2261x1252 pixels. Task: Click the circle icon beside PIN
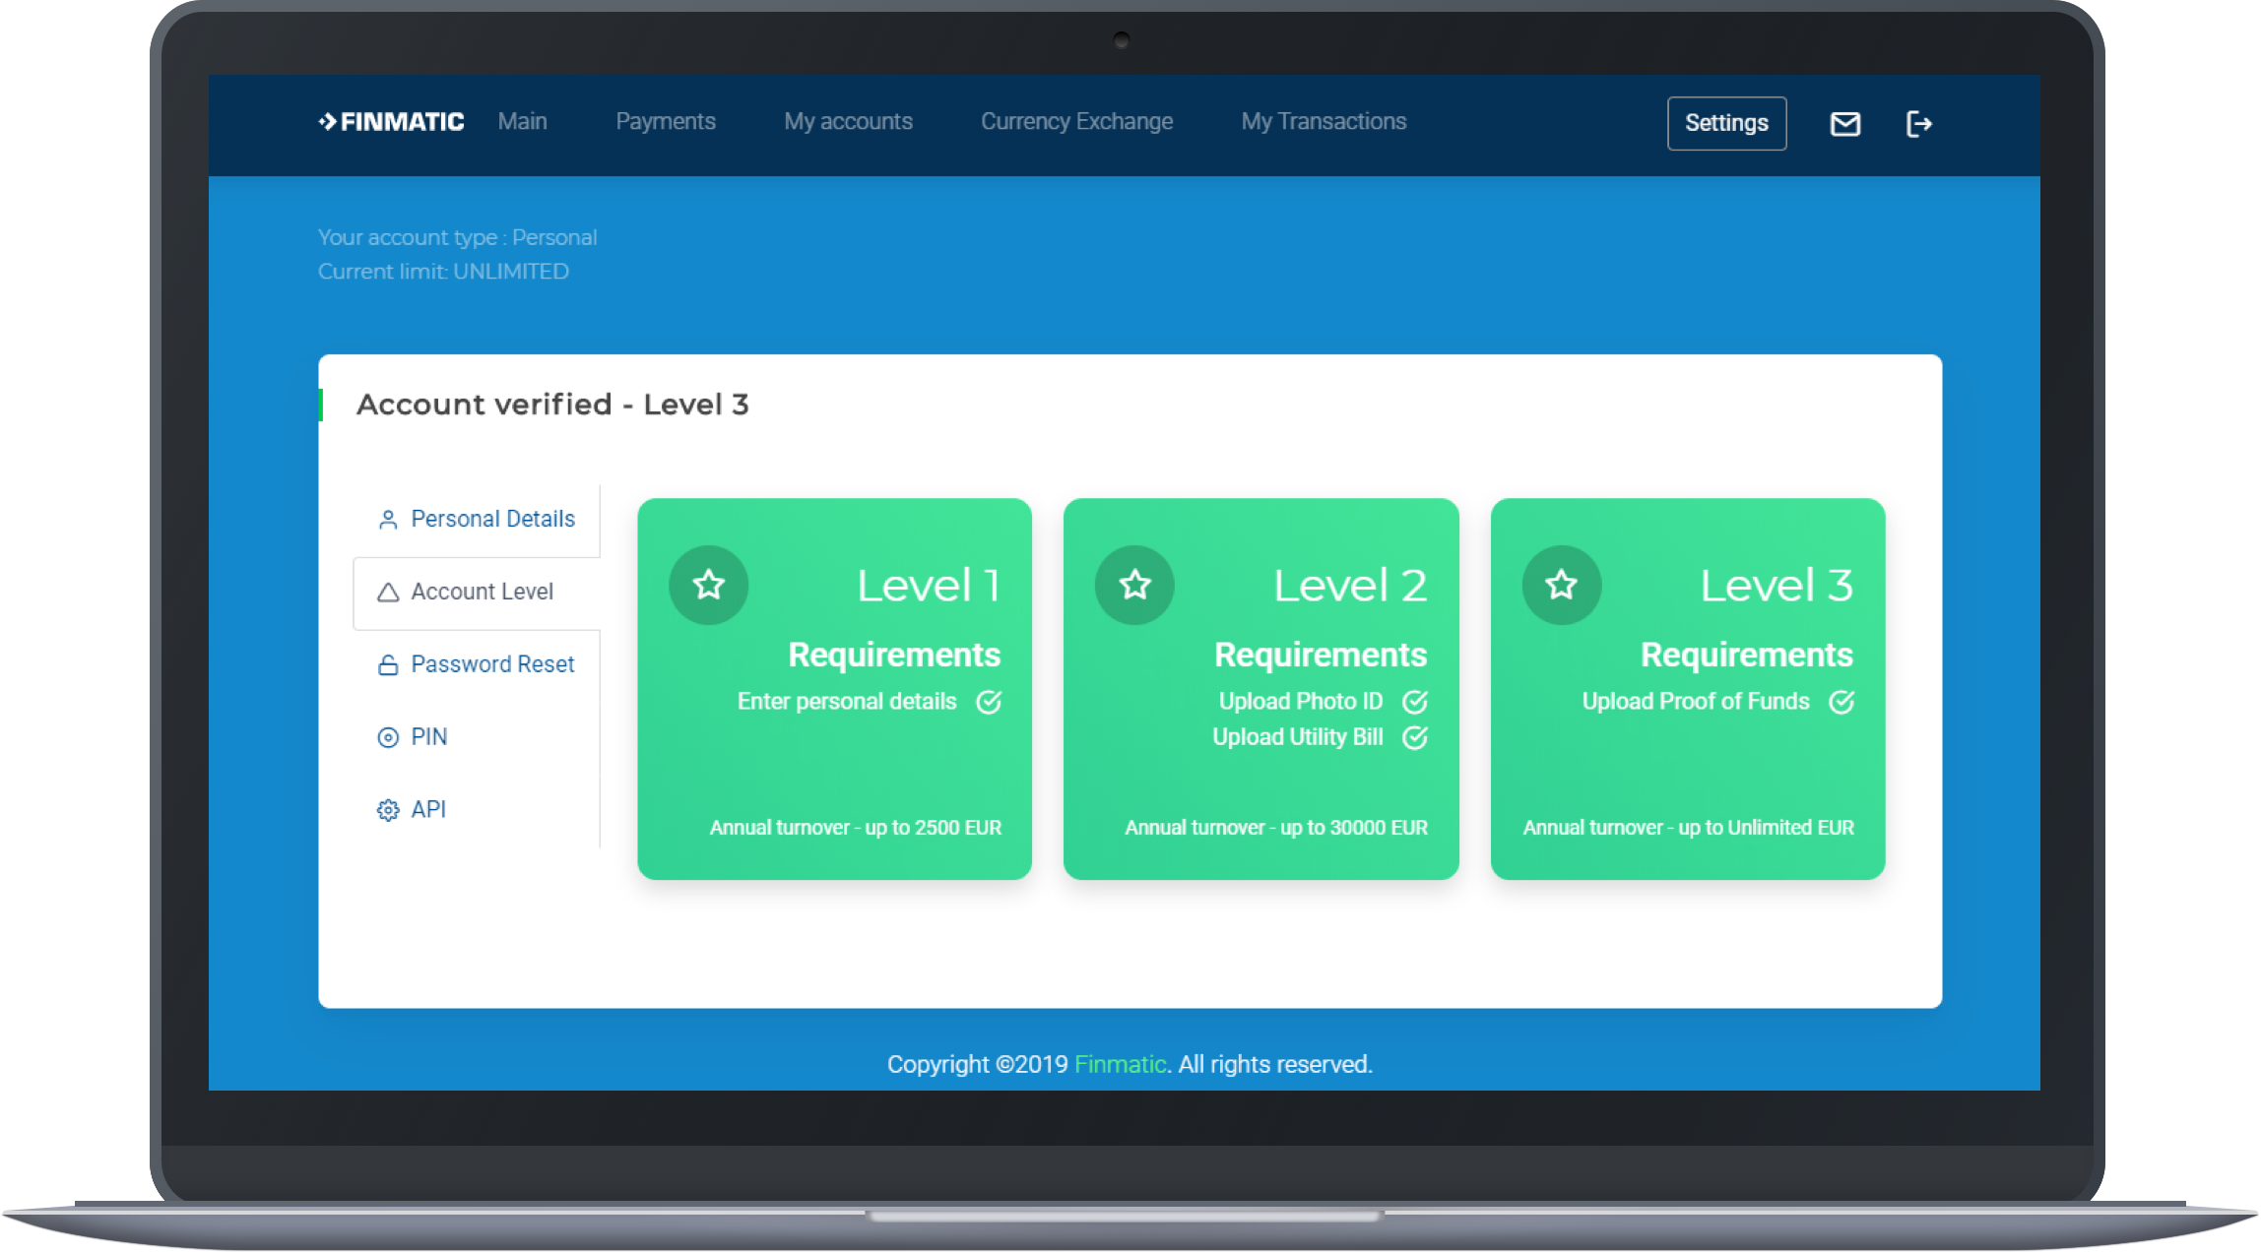point(388,737)
